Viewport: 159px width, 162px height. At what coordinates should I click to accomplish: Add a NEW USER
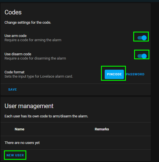click(x=15, y=155)
